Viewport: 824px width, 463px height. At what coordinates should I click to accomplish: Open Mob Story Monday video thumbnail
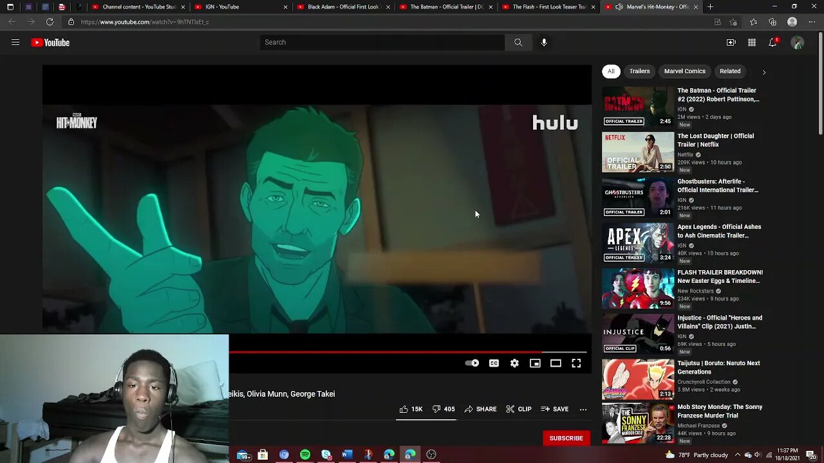638,424
